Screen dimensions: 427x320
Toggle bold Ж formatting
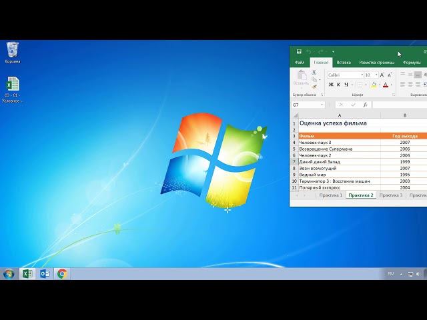(x=331, y=85)
